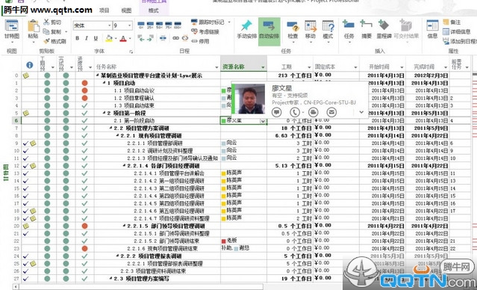The height and width of the screenshot is (290, 477).
Task: Collapse the 2 项目第一阶段 summary task
Action: coord(104,113)
